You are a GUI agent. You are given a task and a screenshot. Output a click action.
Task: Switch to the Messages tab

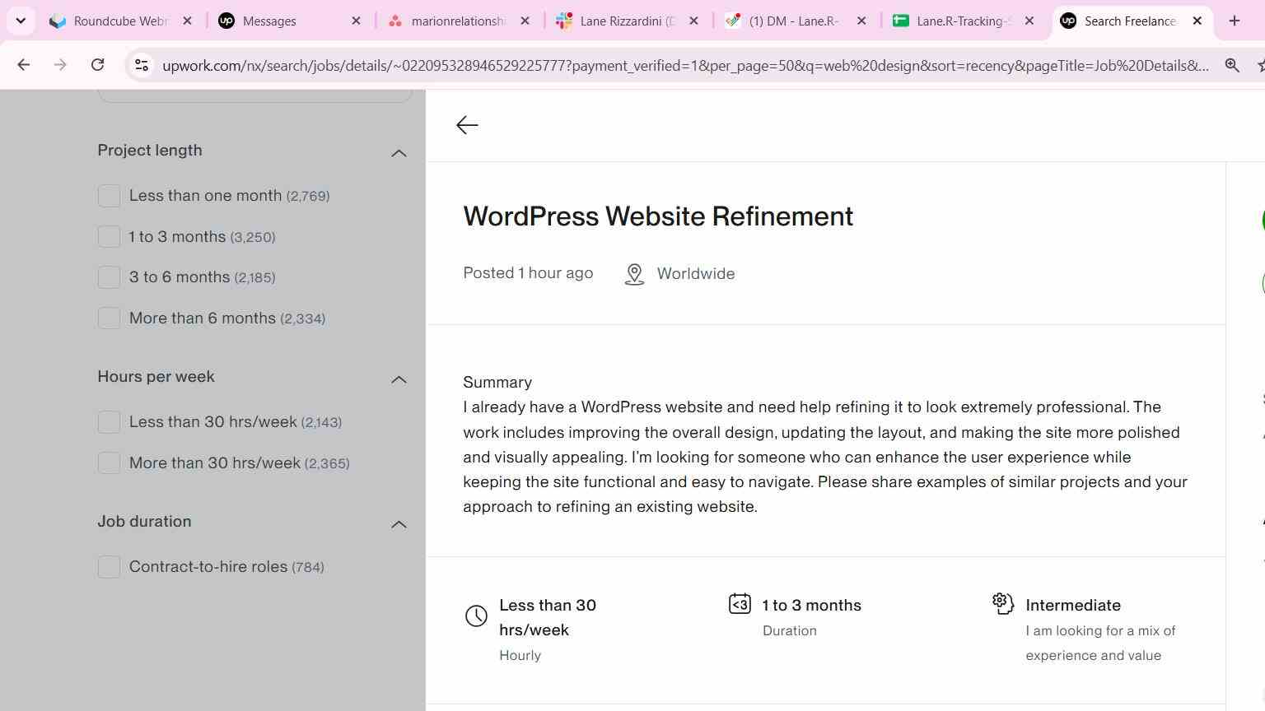click(x=288, y=21)
